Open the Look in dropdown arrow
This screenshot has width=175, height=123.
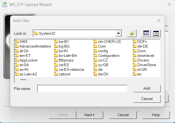pyautogui.click(x=118, y=33)
